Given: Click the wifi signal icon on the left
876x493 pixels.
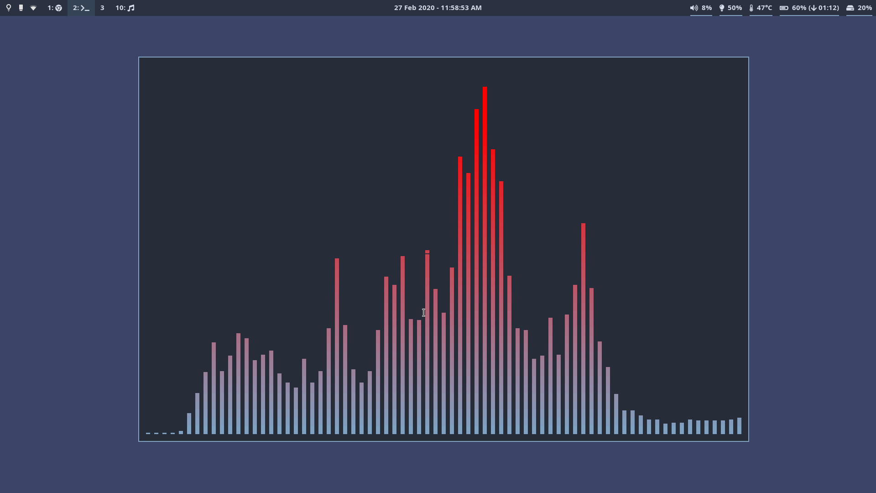Looking at the screenshot, I should click(33, 8).
